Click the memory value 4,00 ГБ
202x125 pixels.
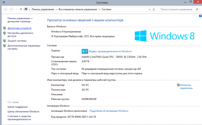85,61
